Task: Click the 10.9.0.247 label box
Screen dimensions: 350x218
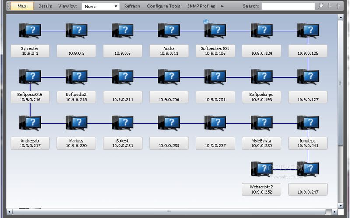Action: (308, 189)
